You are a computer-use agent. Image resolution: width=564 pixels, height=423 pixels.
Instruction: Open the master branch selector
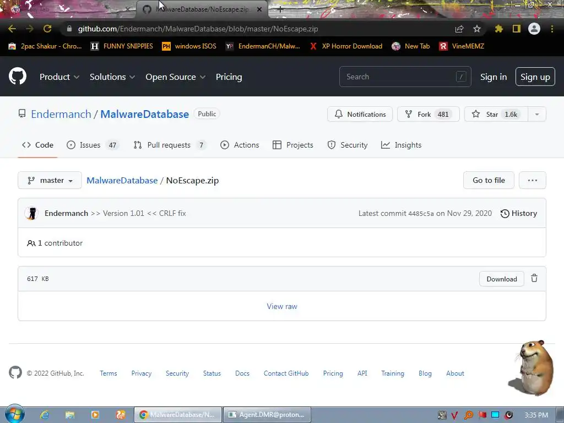pos(50,180)
